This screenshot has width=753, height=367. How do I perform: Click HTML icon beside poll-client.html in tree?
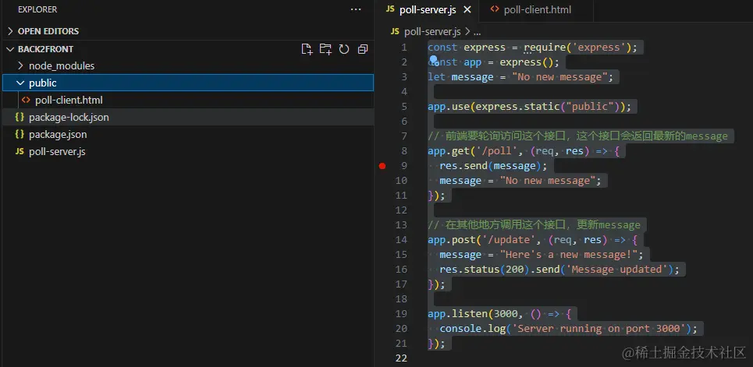[26, 101]
